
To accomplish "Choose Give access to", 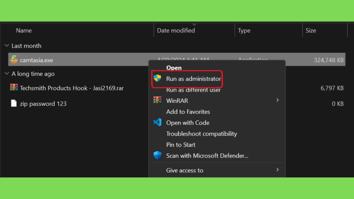I will tap(185, 170).
